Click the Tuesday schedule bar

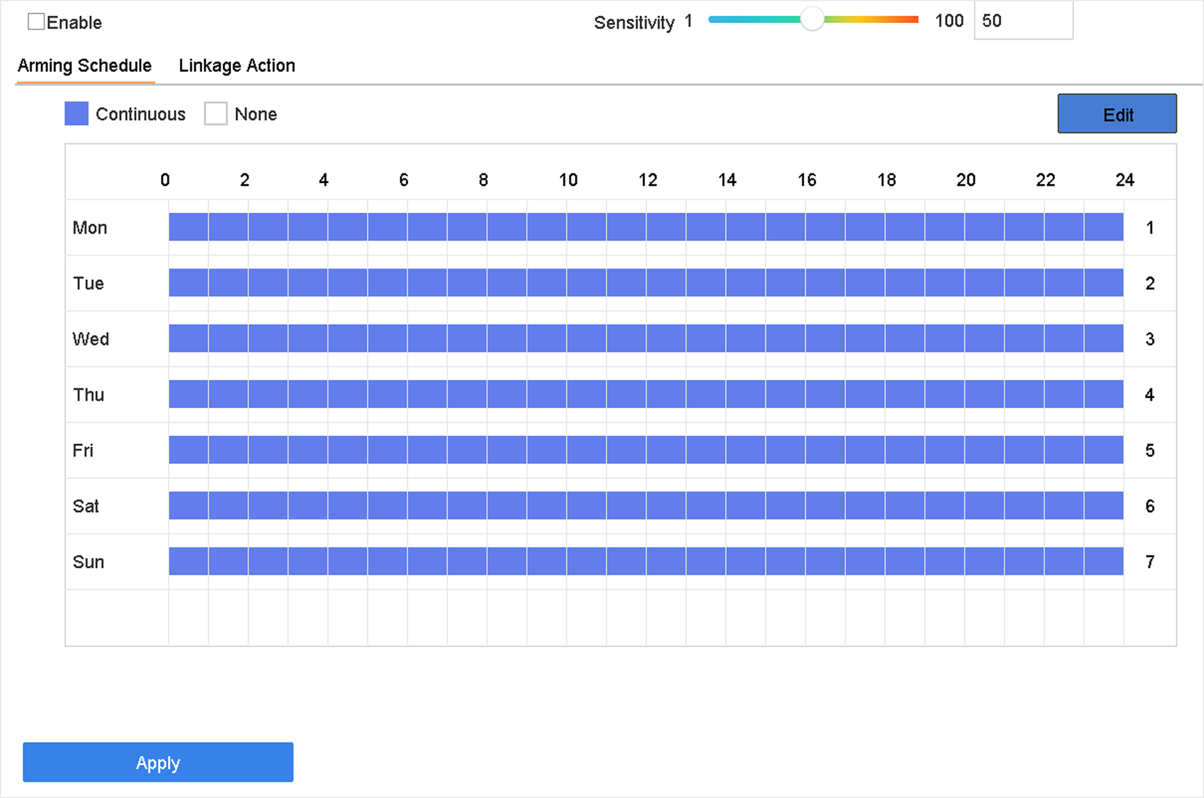point(646,283)
